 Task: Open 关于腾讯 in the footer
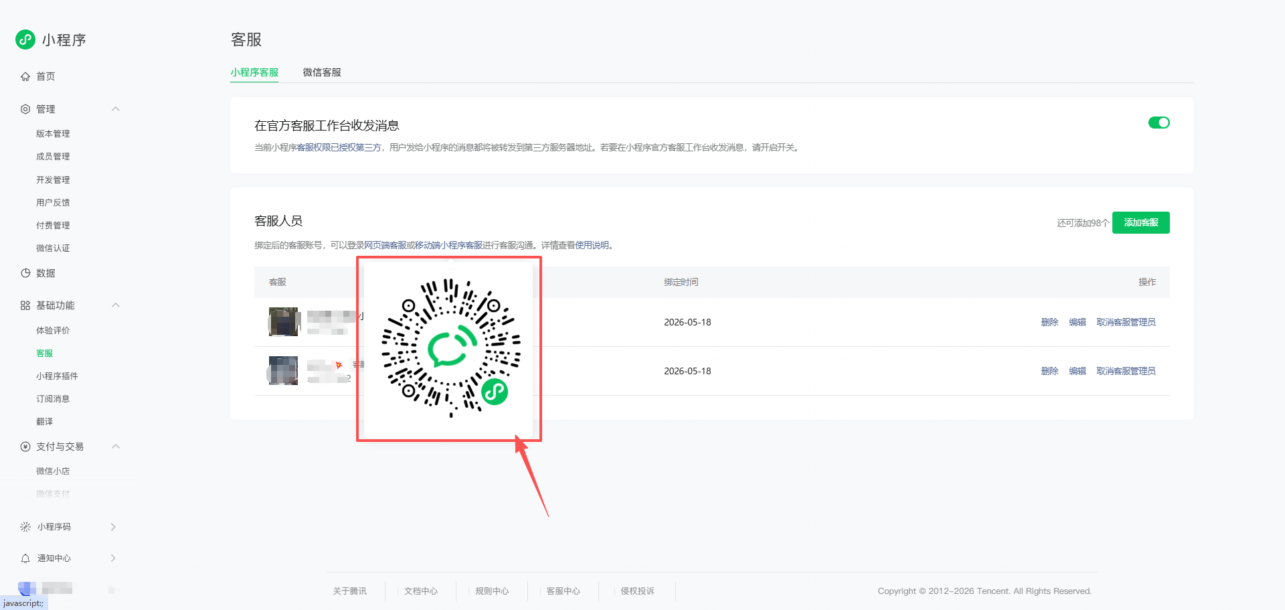(x=349, y=591)
